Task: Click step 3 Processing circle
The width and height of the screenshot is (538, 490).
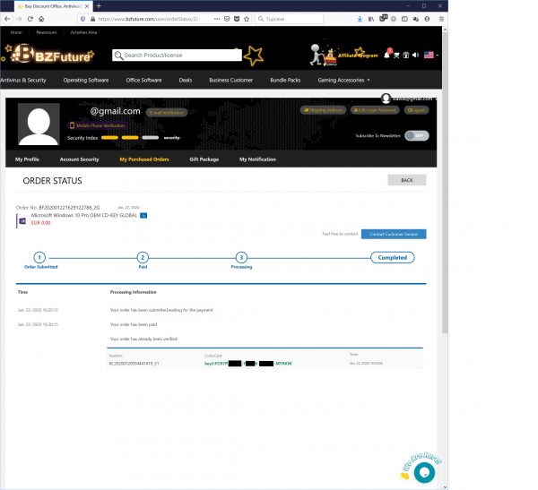Action: pos(241,257)
